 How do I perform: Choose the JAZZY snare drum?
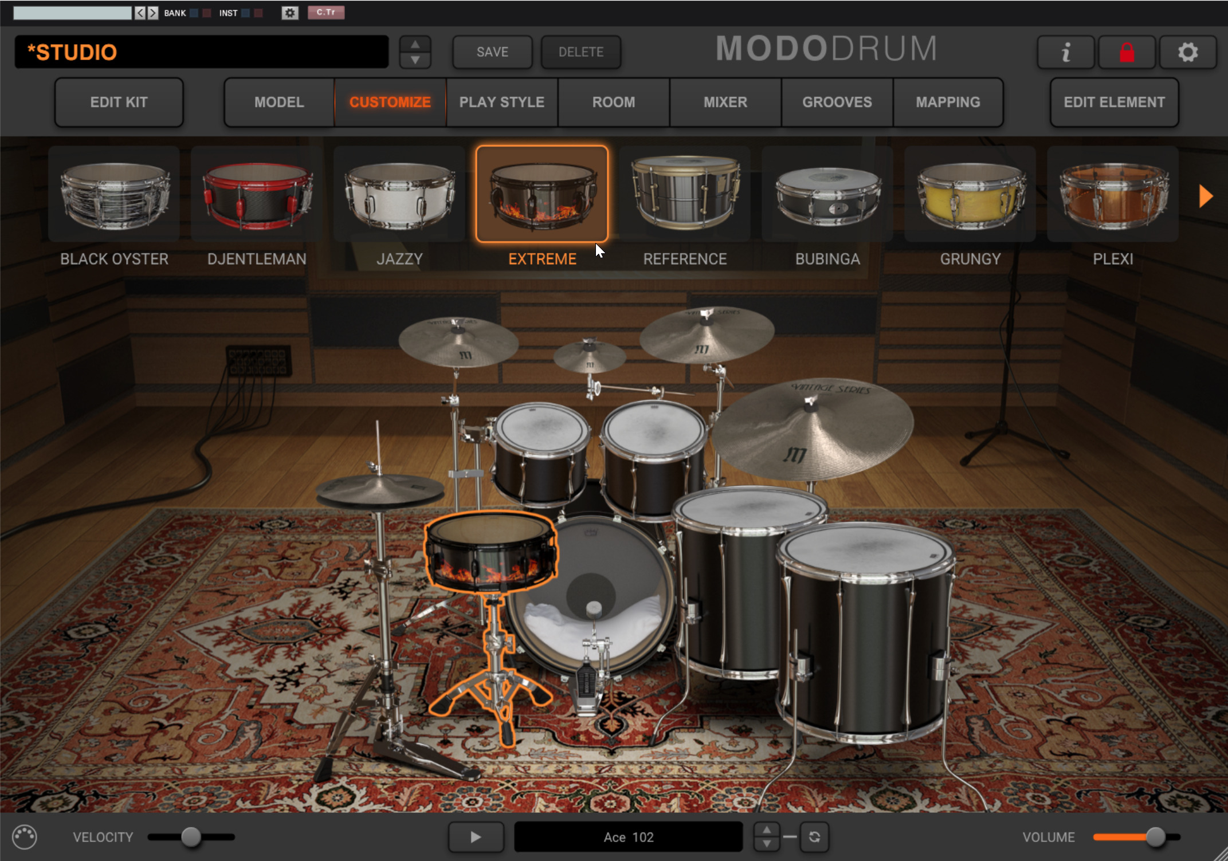[x=399, y=194]
